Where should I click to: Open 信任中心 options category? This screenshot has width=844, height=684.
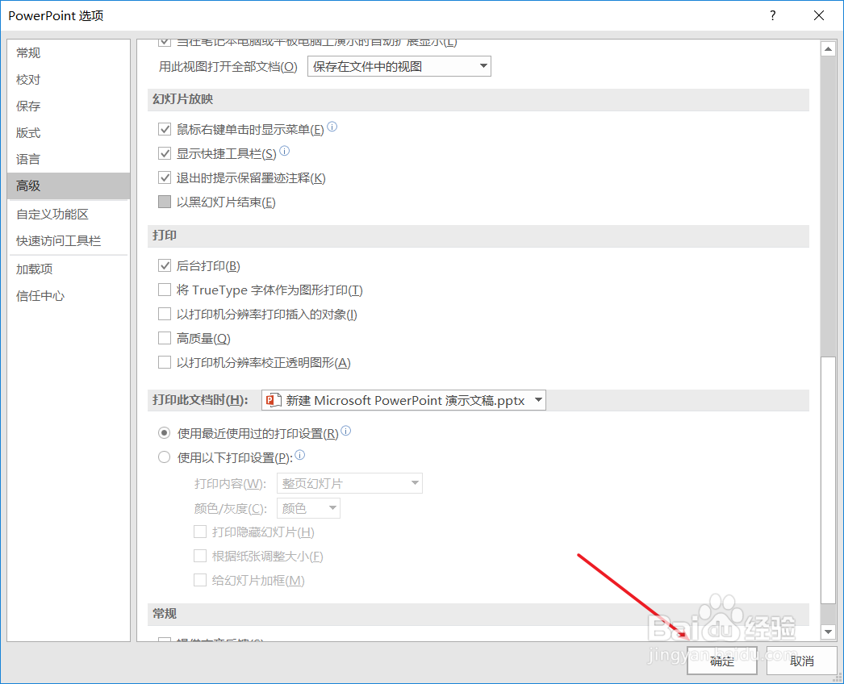click(69, 295)
